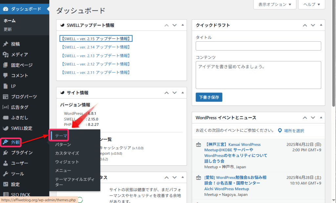Select カスタマイズ in the 外観 submenu
336x203 pixels.
click(x=67, y=153)
